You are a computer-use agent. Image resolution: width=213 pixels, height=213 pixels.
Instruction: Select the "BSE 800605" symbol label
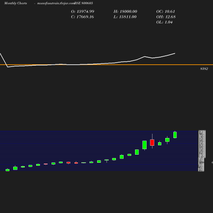(x=83, y=3)
